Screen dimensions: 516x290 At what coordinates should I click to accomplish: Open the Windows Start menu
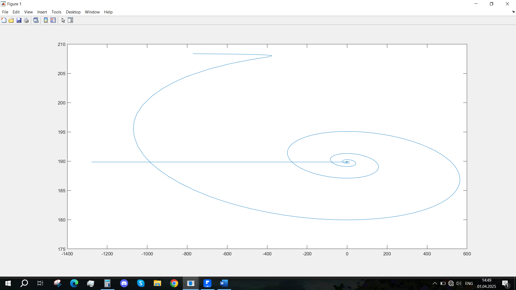tap(8, 283)
